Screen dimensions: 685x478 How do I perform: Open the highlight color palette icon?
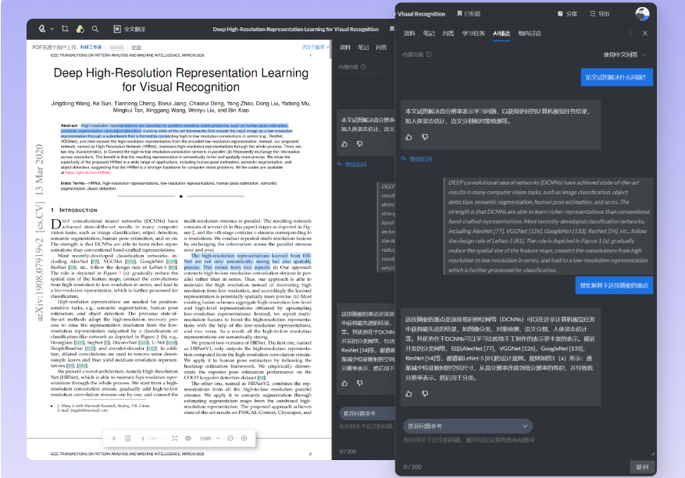click(x=80, y=29)
